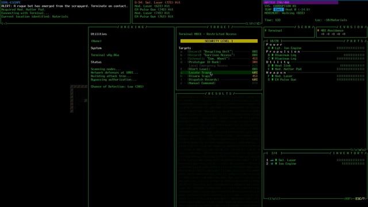Select the Lgt. Ion Engine power part
Image resolution: width=368 pixels, height=207 pixels.
(287, 48)
